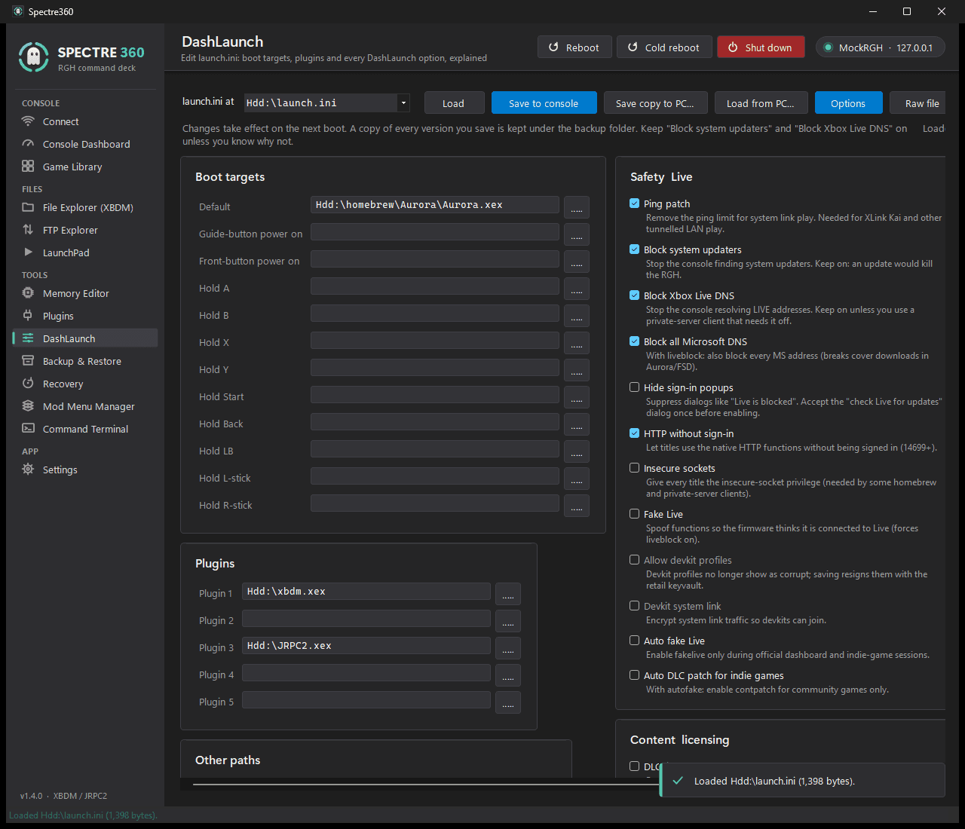Click the Hold B target field
Screen dimensions: 965x829
tap(435, 314)
